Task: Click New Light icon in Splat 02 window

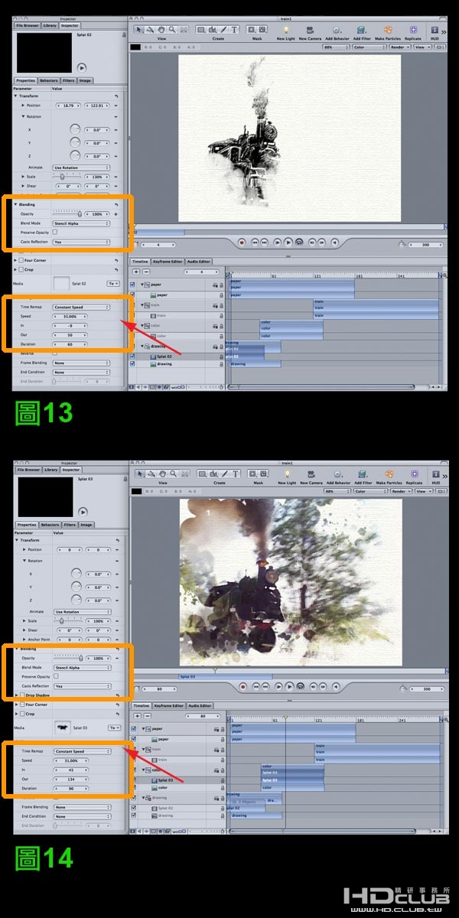Action: pyautogui.click(x=286, y=30)
